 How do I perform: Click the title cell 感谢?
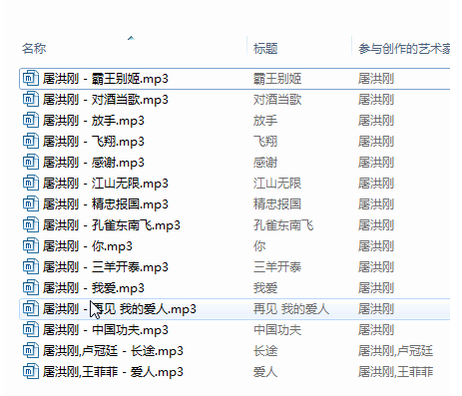pos(265,163)
